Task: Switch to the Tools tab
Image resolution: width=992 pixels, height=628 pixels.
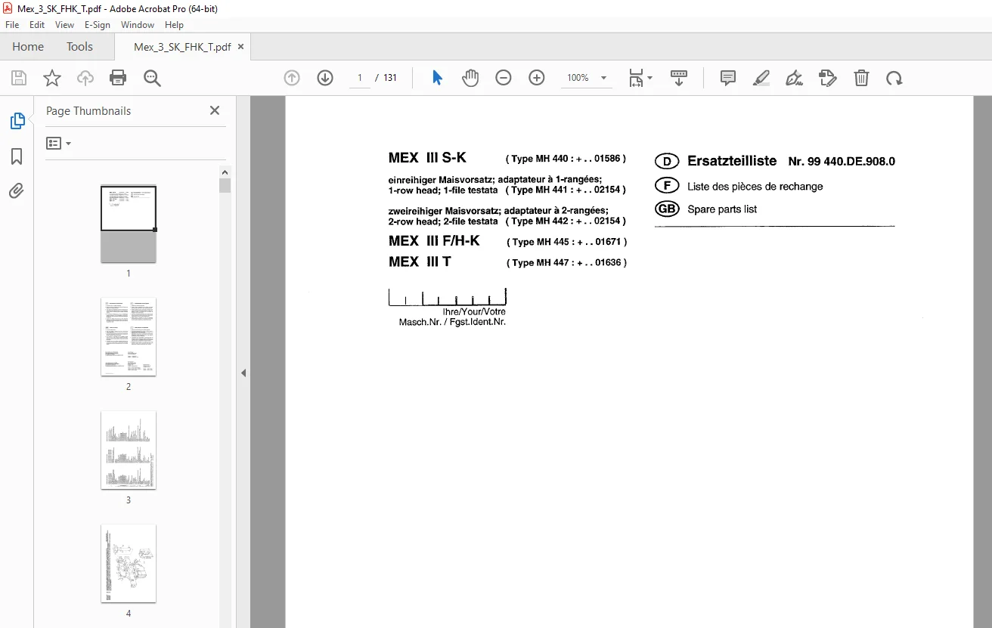Action: point(79,46)
